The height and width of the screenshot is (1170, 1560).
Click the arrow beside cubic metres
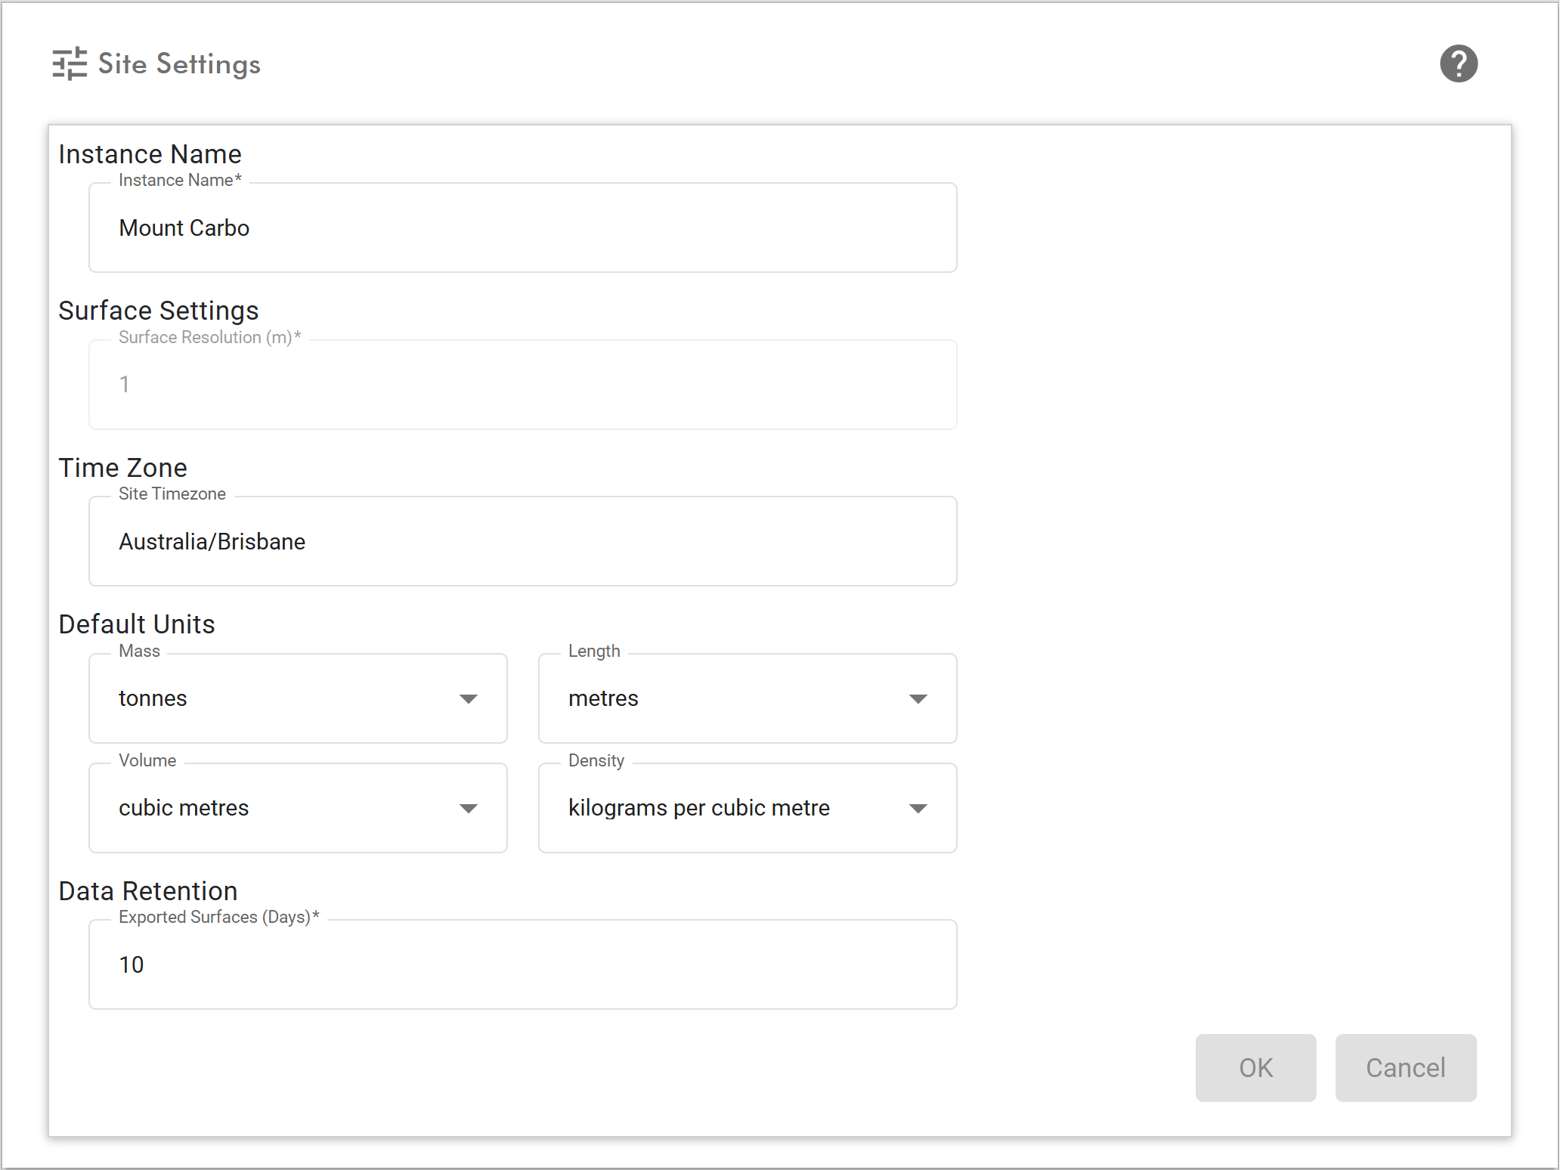[469, 809]
